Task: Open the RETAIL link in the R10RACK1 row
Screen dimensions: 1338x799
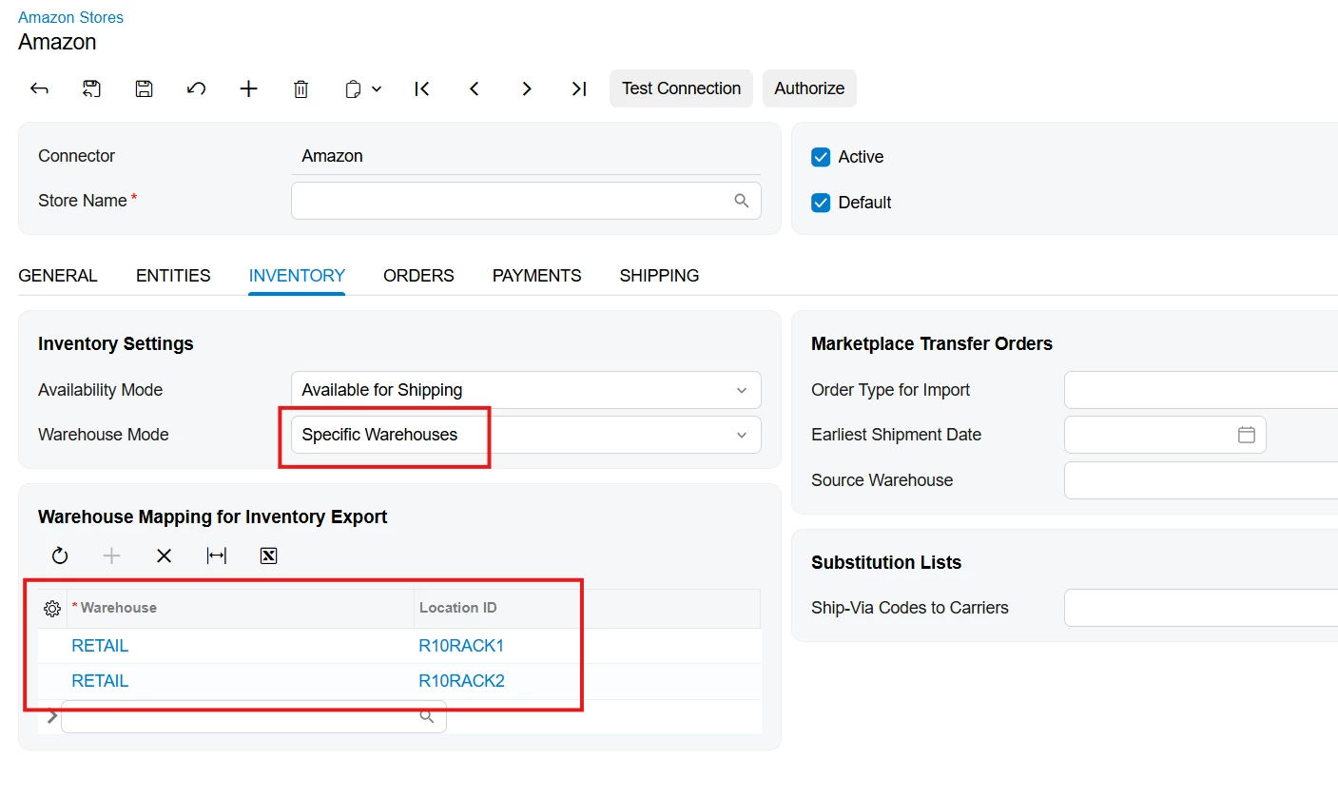Action: [100, 646]
